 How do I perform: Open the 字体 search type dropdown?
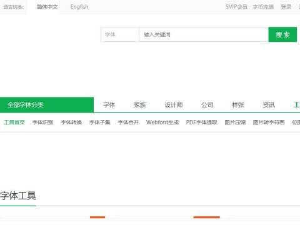[x=120, y=34]
